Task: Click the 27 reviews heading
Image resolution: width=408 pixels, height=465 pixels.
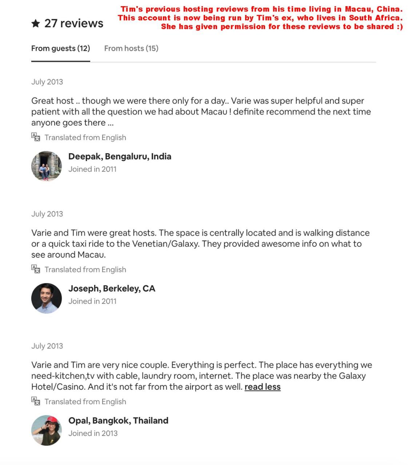Action: coord(74,23)
